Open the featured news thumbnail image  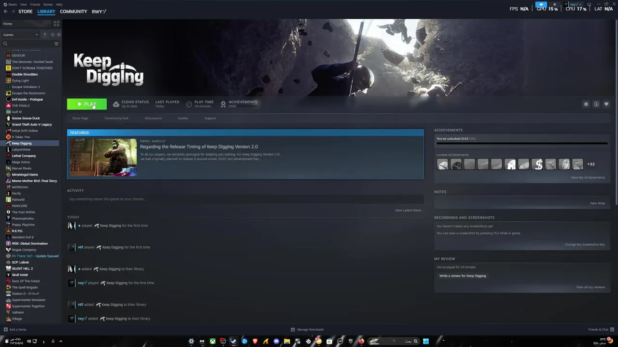tap(103, 157)
